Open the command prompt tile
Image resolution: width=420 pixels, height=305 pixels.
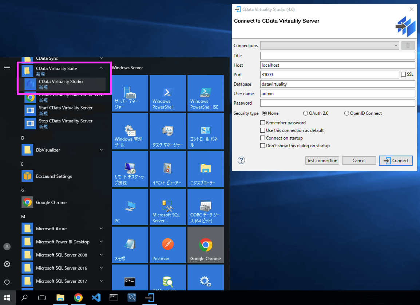tap(130, 277)
